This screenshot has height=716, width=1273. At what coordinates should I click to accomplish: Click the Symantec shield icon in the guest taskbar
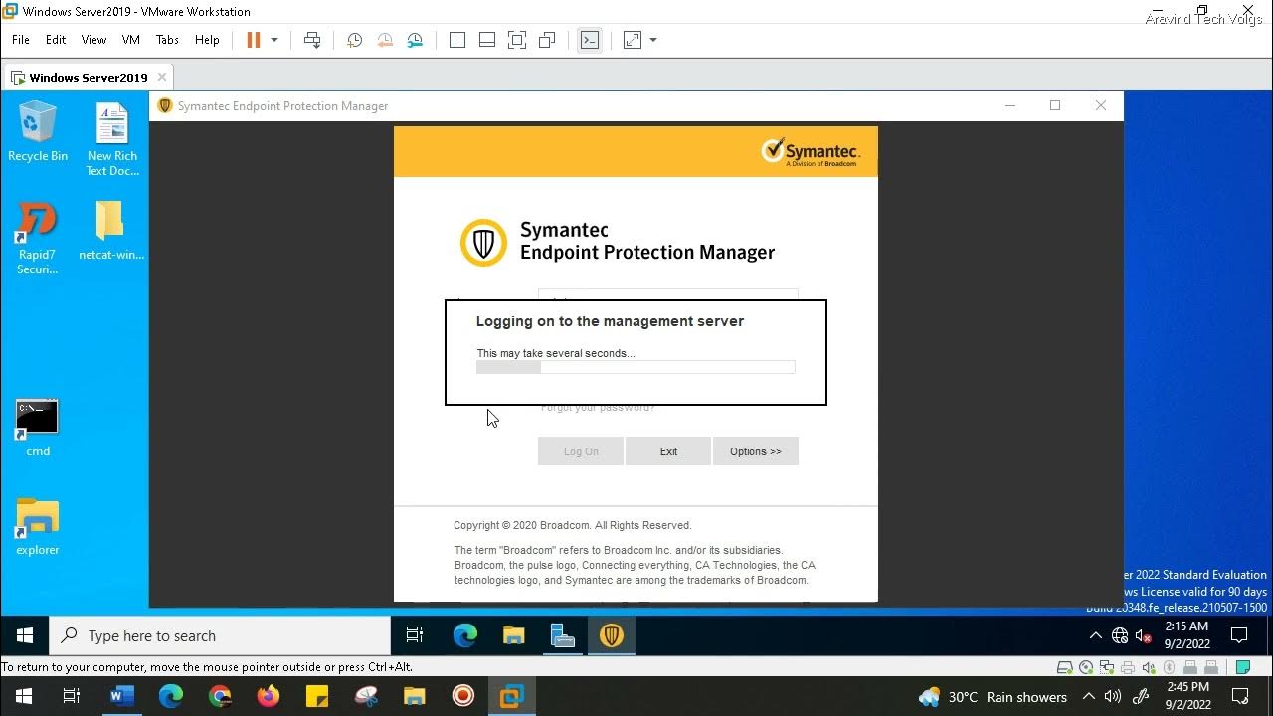coord(611,635)
